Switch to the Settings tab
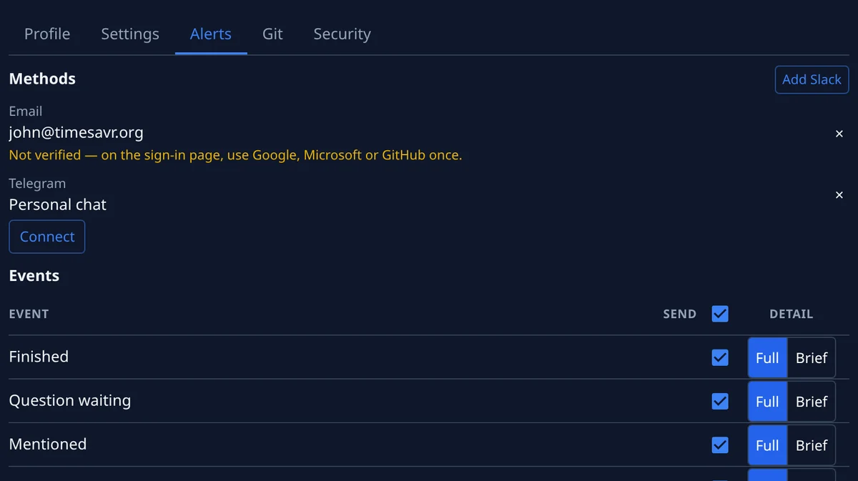 (130, 34)
